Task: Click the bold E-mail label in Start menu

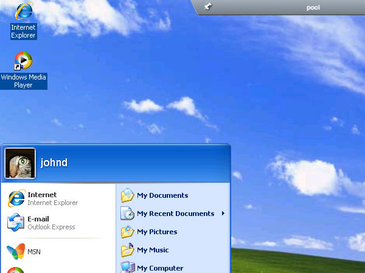Action: tap(38, 219)
